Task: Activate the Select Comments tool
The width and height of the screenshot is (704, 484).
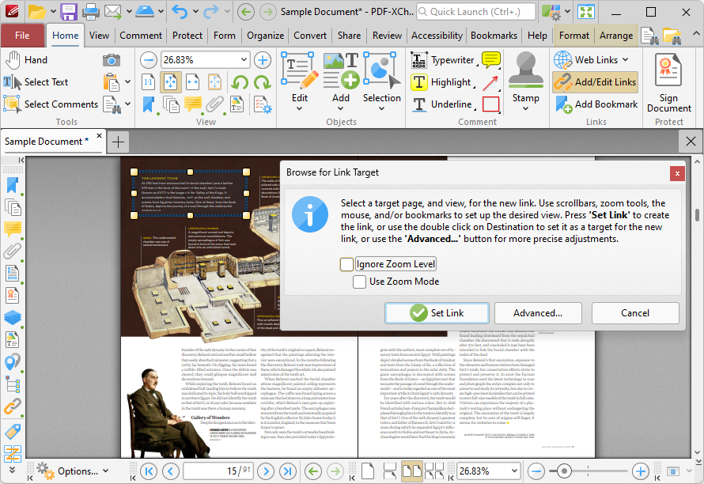Action: point(51,104)
